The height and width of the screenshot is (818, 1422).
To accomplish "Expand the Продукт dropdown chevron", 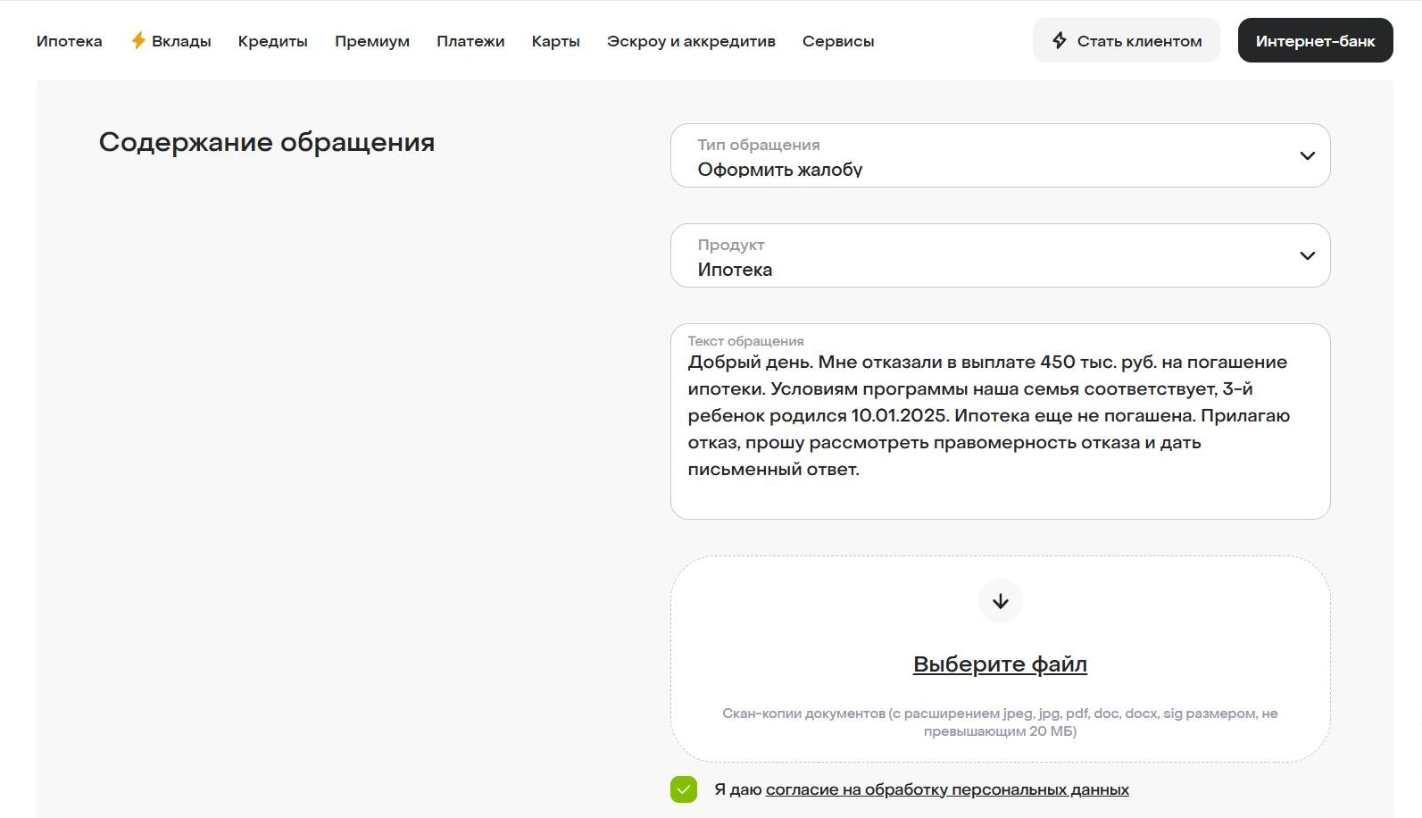I will pos(1307,255).
